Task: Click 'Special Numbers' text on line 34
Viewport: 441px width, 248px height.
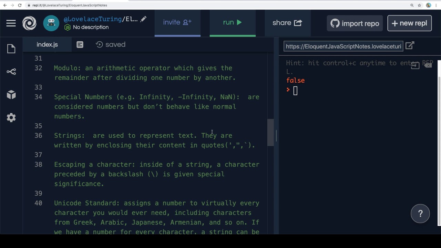Action: point(83,97)
